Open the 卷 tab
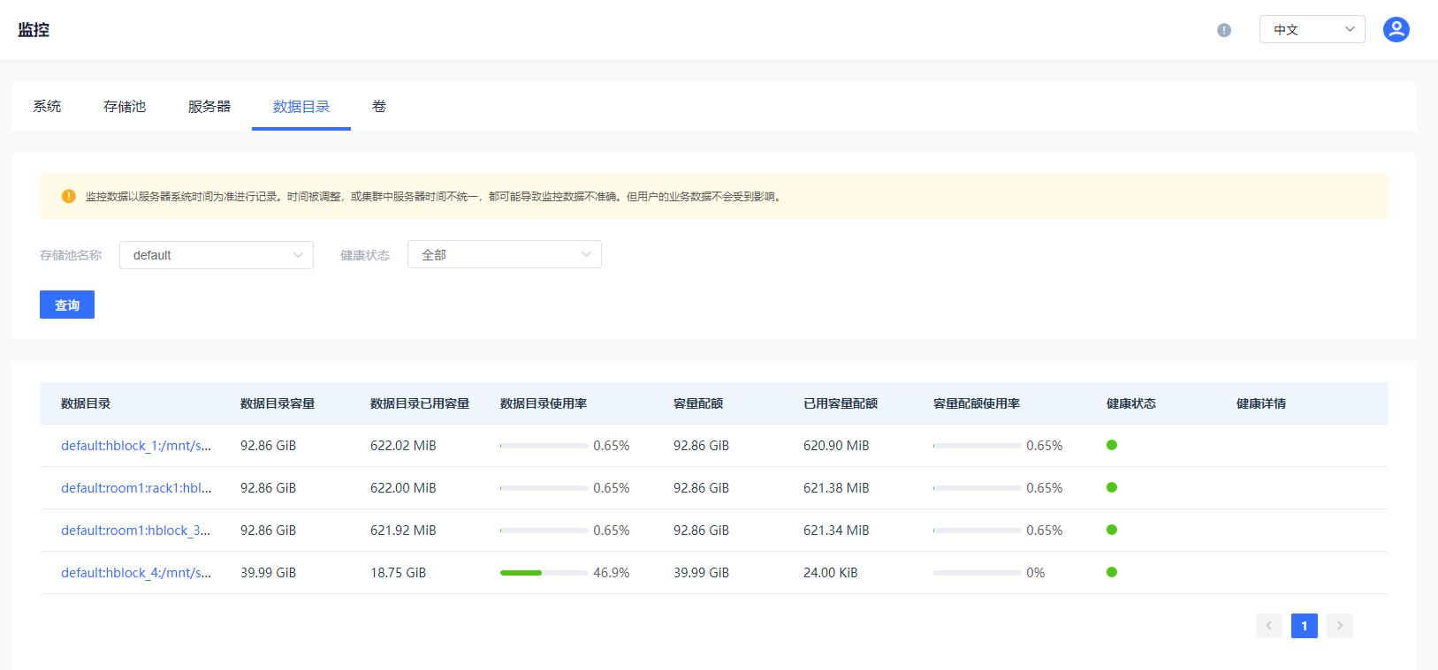 (x=379, y=107)
